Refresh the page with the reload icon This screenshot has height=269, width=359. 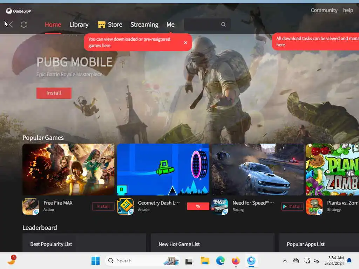(24, 25)
